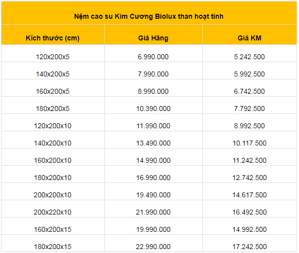Select the 6.990.000 list price
Image resolution: width=299 pixels, height=253 pixels.
[153, 57]
